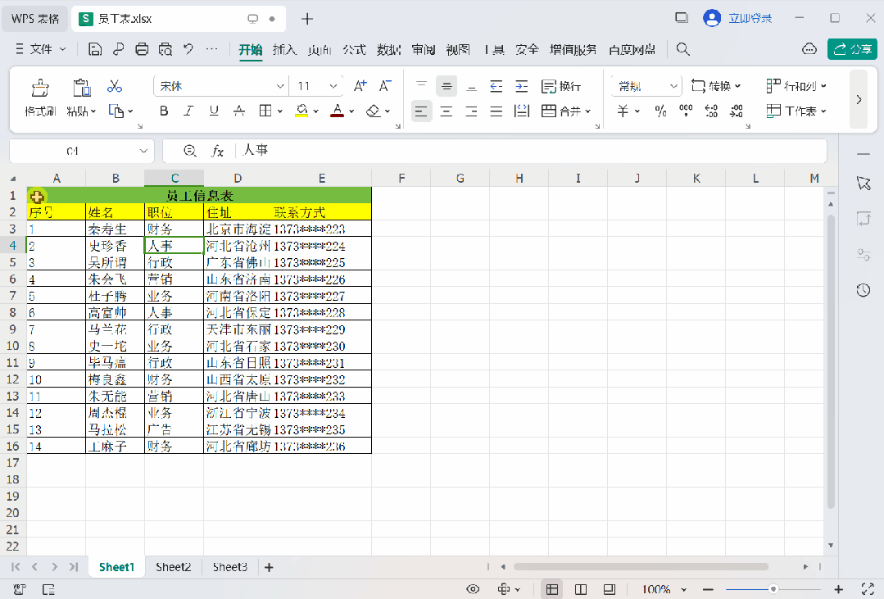The width and height of the screenshot is (884, 599).
Task: Click the insert function fx icon
Action: [217, 151]
